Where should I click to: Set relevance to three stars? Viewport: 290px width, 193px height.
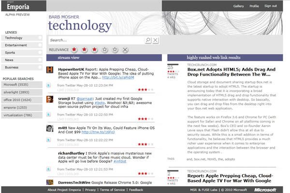[95, 50]
